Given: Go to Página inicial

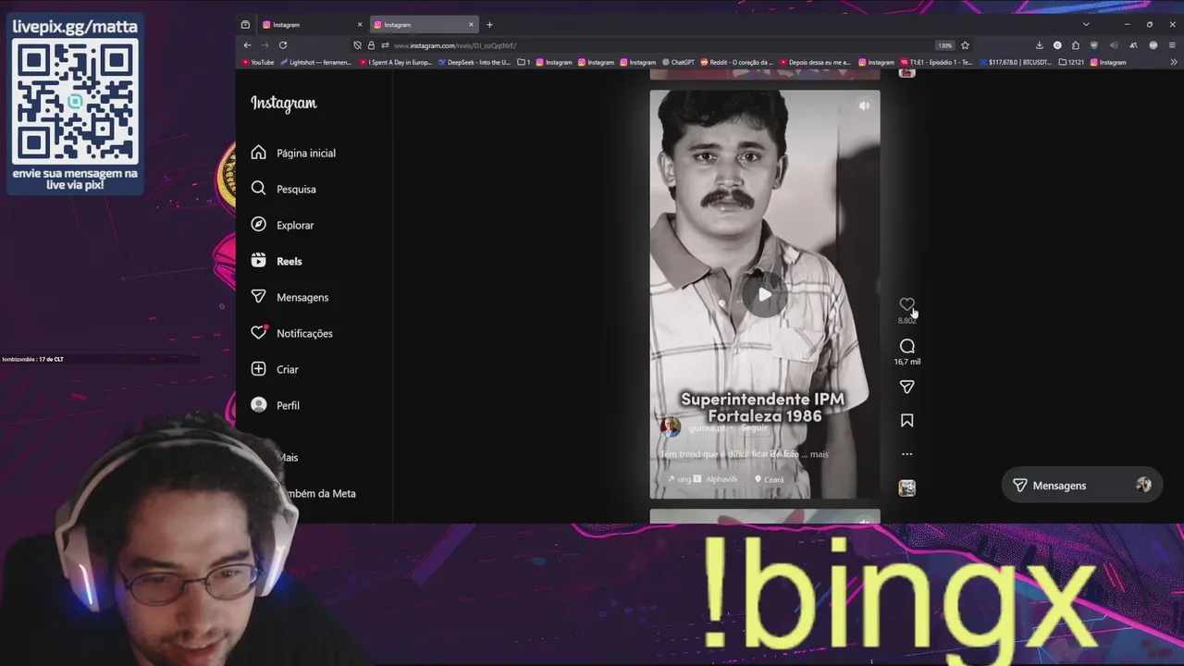Looking at the screenshot, I should coord(293,153).
